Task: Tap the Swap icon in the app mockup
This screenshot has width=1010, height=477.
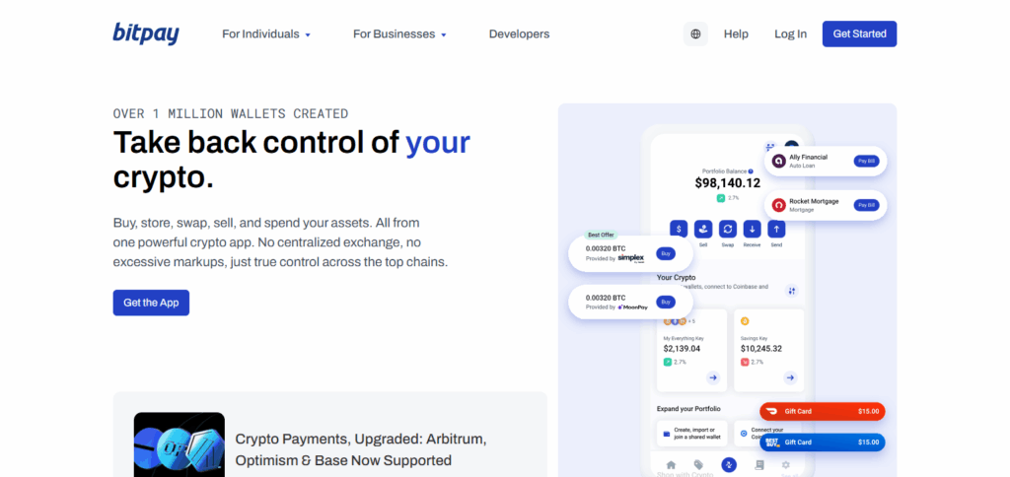Action: pyautogui.click(x=728, y=229)
